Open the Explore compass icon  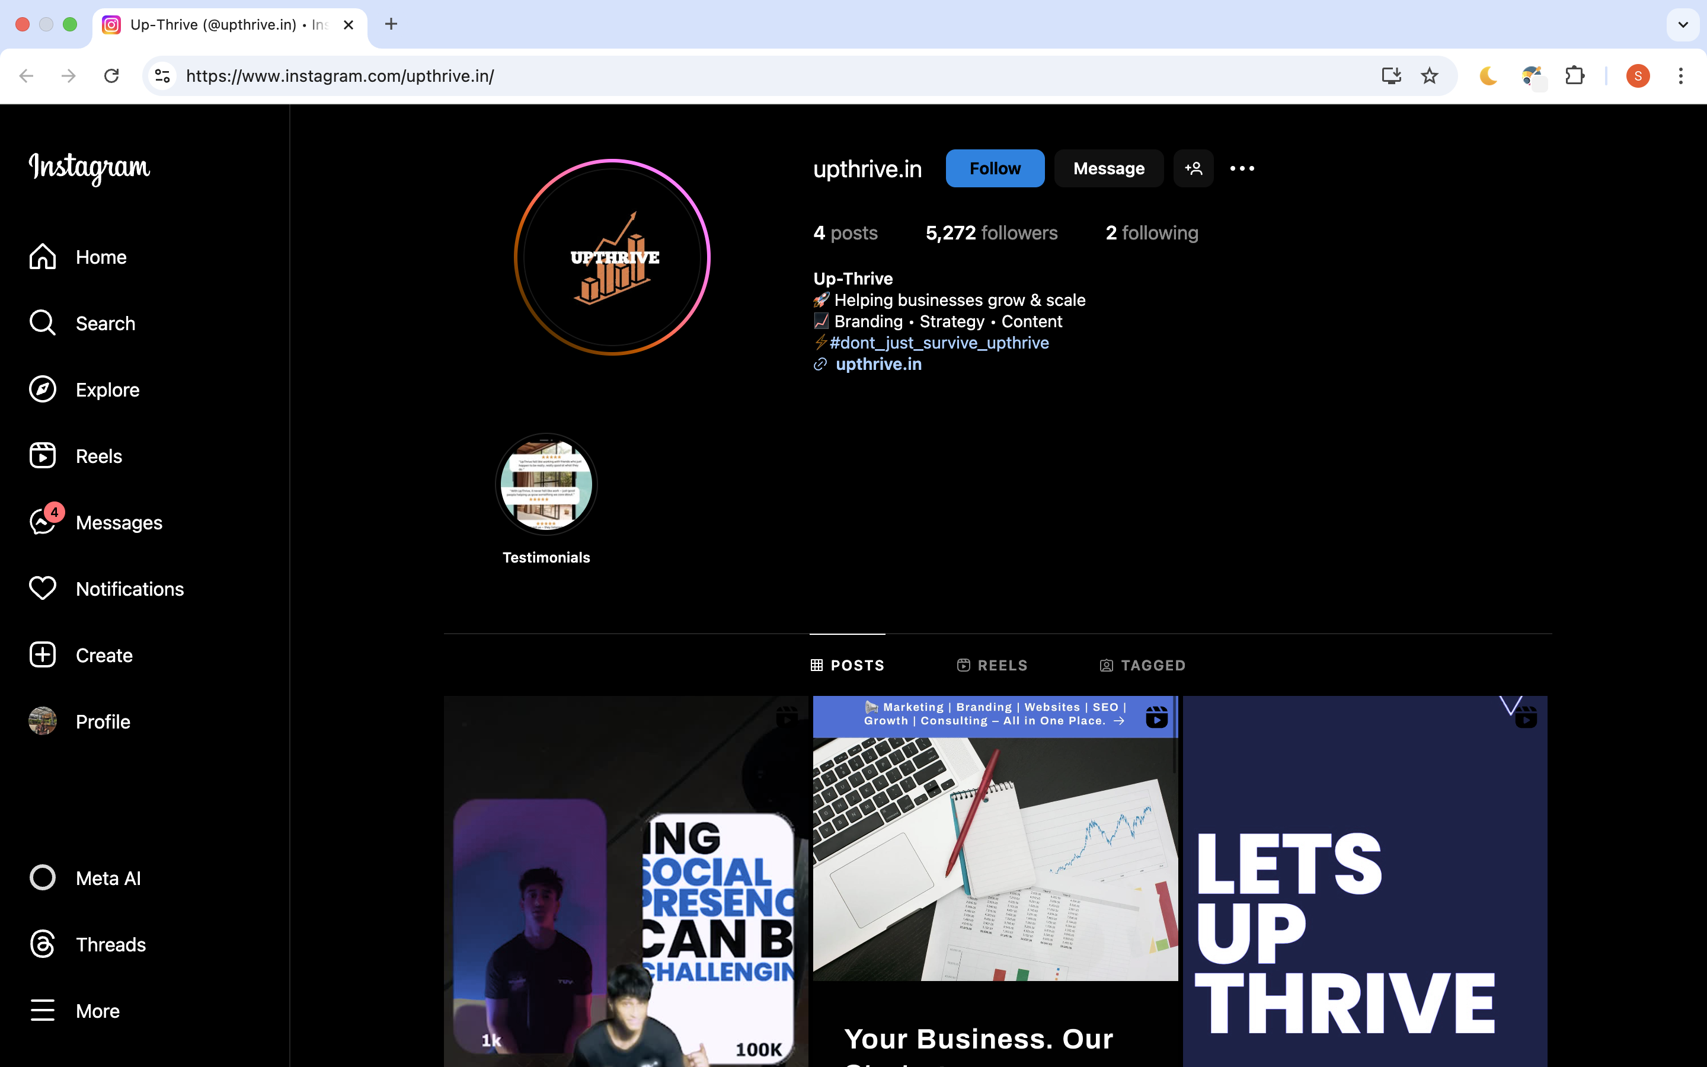point(42,389)
